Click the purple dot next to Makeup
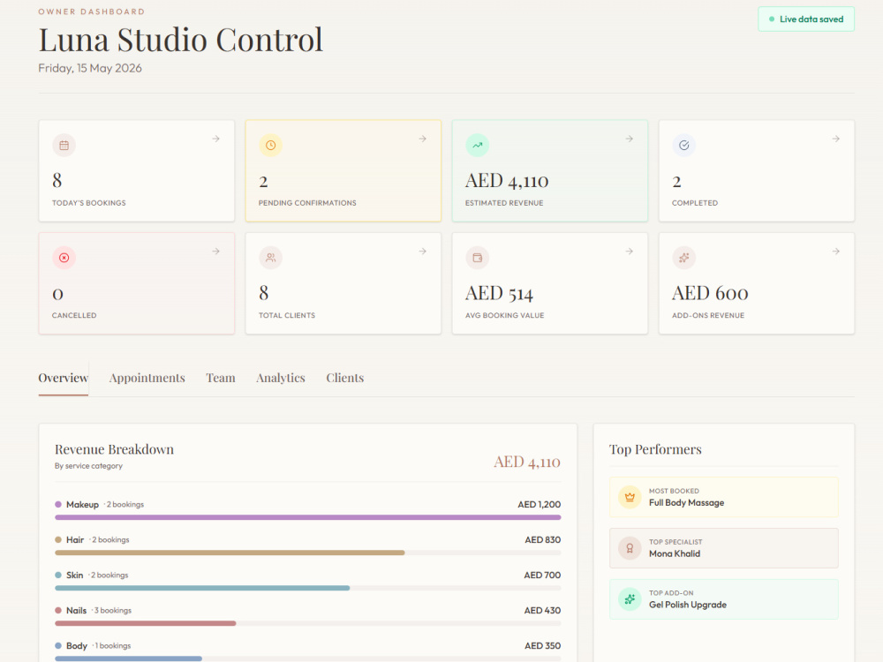The height and width of the screenshot is (662, 883). [58, 504]
